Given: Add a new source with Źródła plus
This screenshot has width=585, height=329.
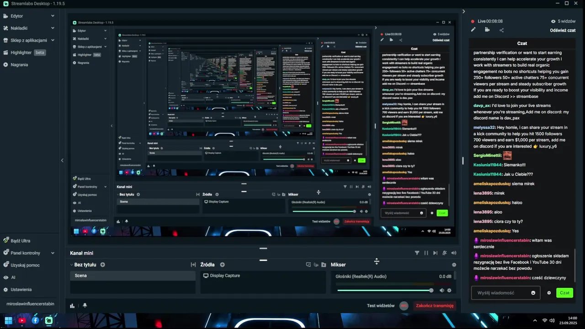Looking at the screenshot, I should 222,265.
